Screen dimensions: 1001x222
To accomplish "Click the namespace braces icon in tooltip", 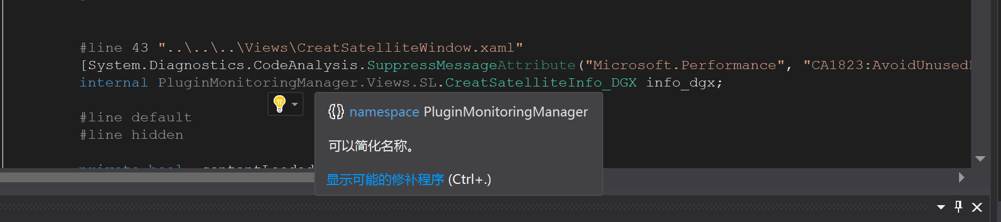I will [336, 112].
